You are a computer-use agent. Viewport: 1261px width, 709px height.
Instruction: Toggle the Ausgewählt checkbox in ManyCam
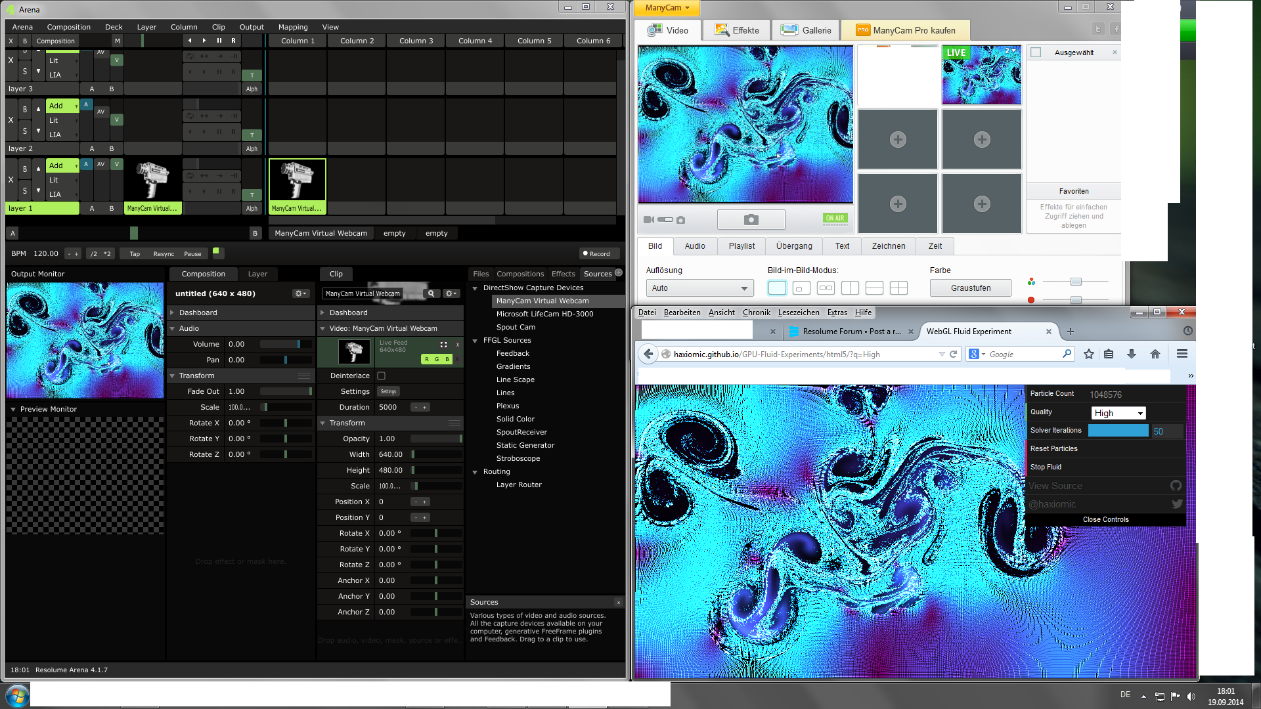[1036, 53]
